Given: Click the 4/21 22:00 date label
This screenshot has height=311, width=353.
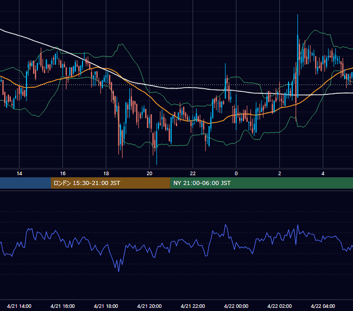Looking at the screenshot, I should click(193, 306).
